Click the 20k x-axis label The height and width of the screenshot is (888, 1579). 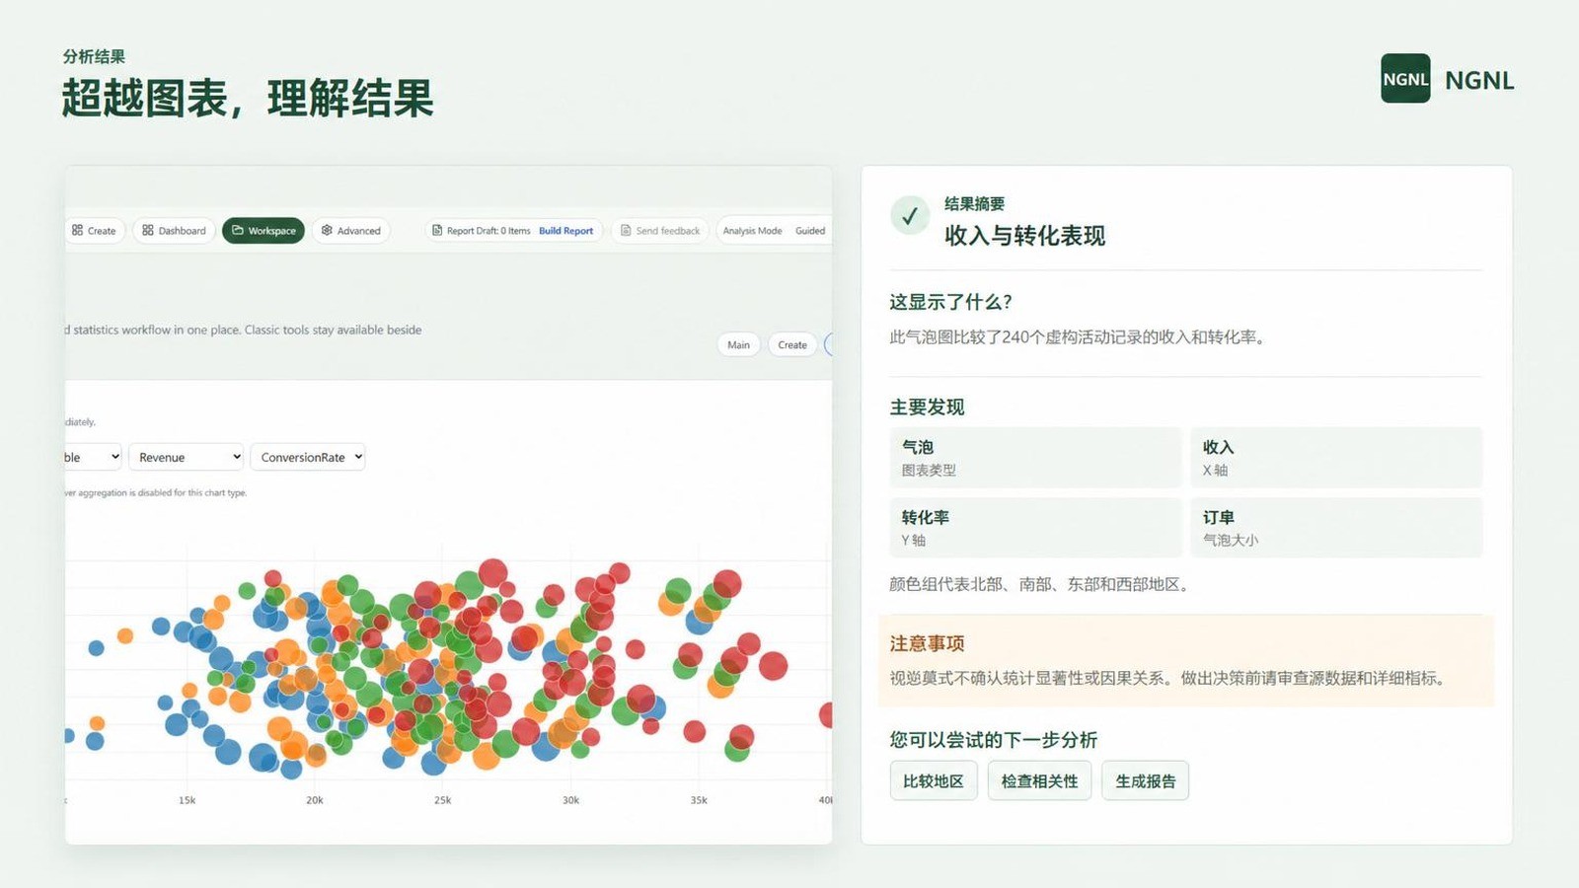click(x=315, y=800)
